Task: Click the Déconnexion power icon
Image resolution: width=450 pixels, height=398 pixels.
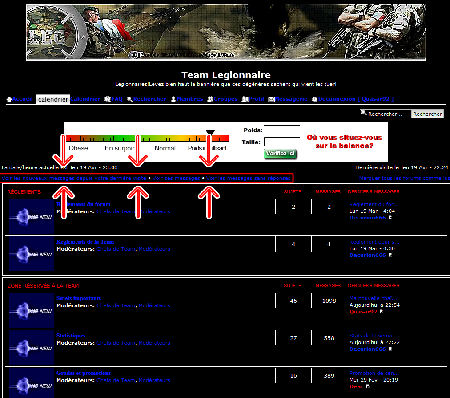Action: pyautogui.click(x=315, y=99)
